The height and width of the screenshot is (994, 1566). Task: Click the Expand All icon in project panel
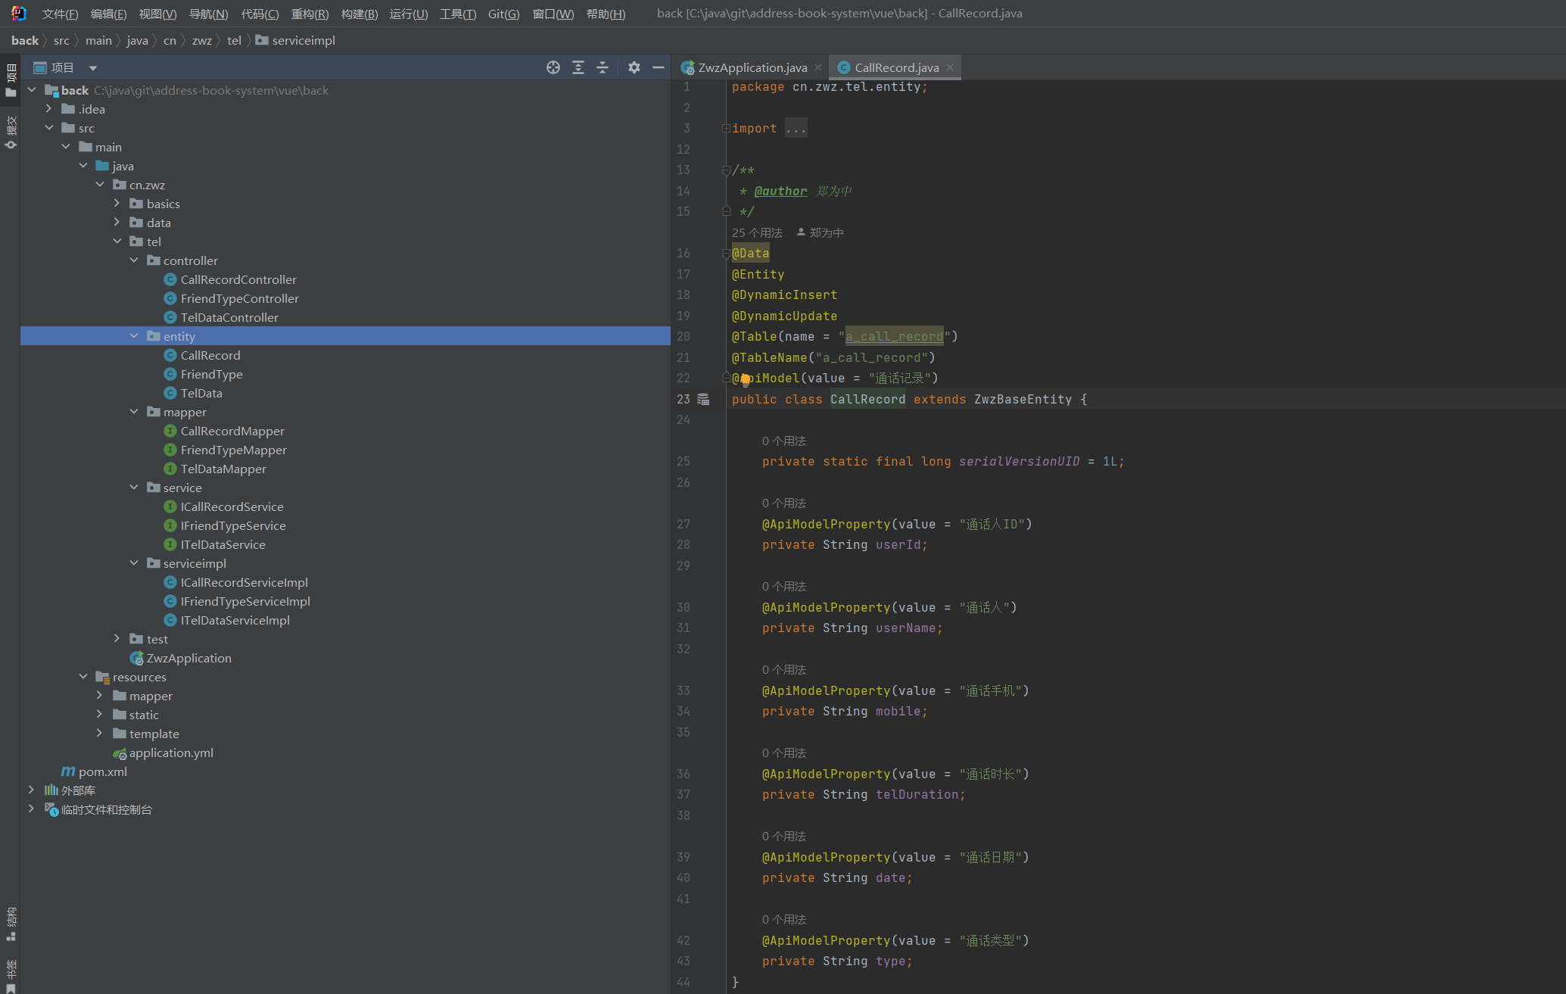coord(578,67)
